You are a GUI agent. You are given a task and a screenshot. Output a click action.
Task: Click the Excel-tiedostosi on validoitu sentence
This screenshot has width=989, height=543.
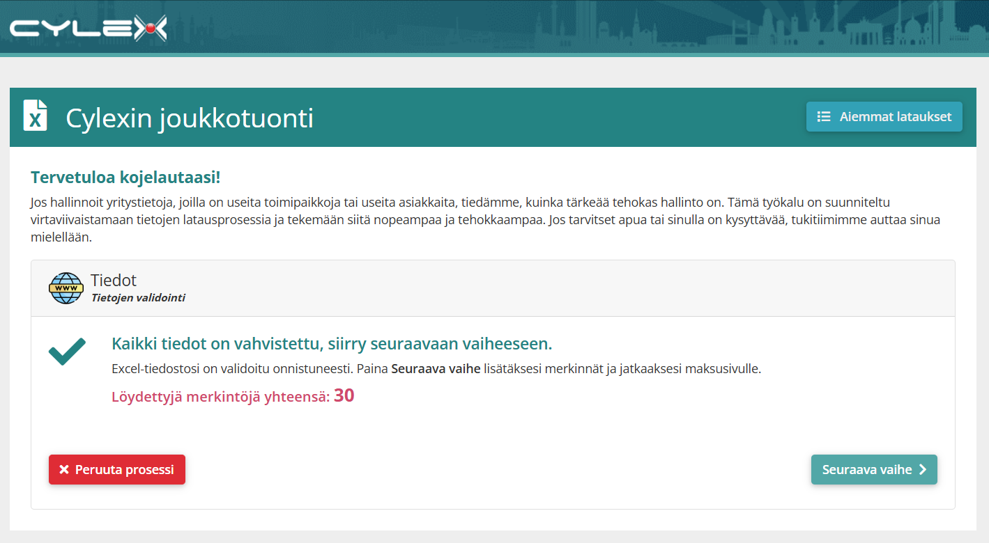436,369
